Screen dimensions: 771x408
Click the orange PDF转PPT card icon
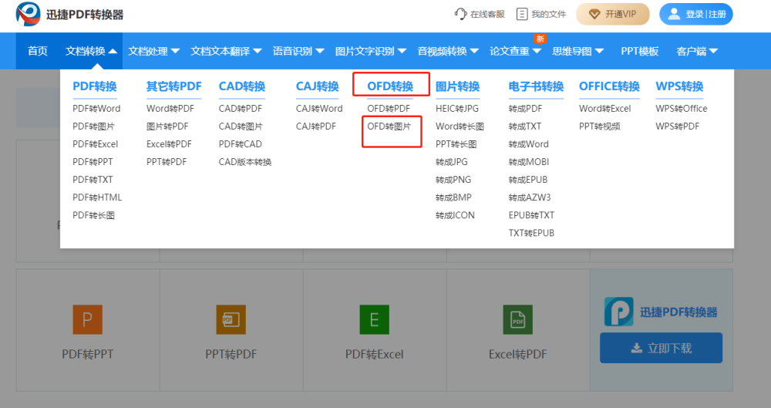coord(88,319)
